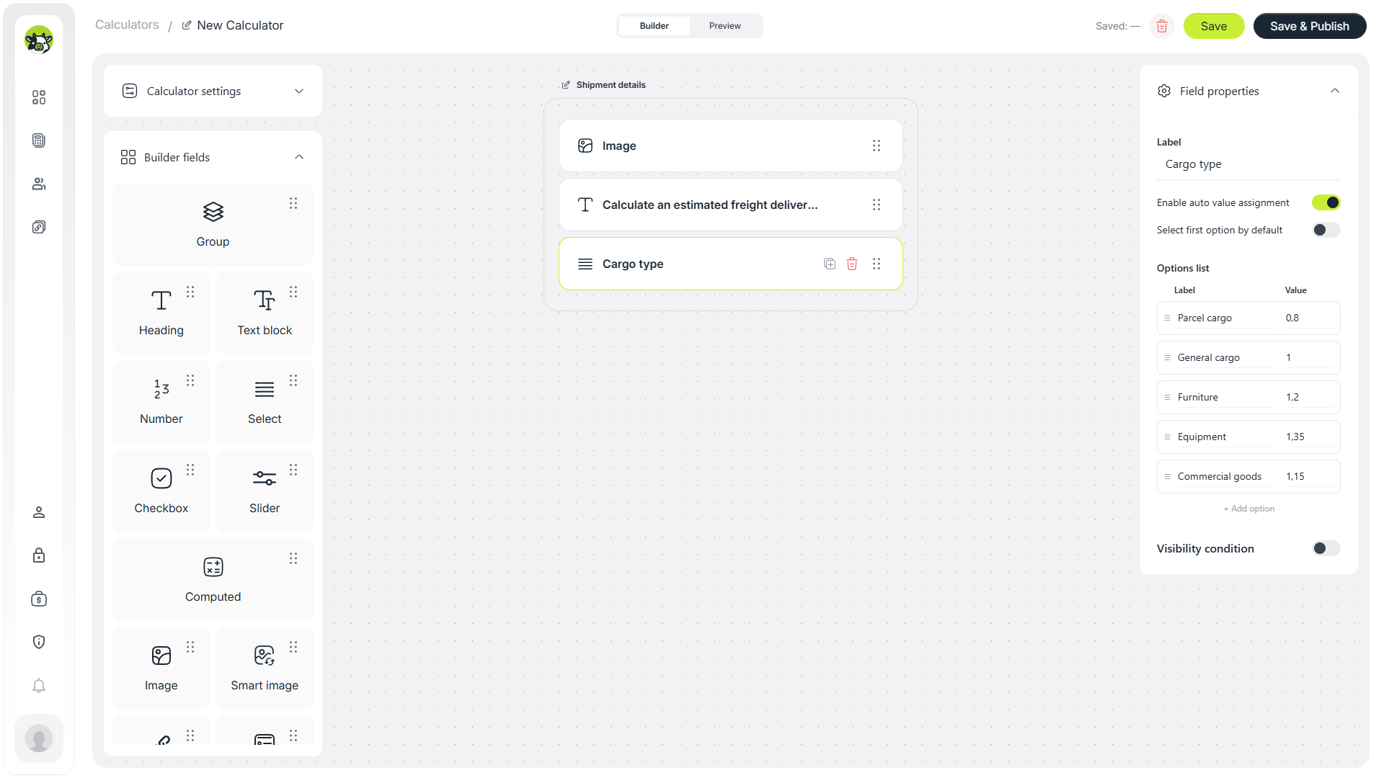Screen dimensions: 1384x778
Task: Delete the Cargo type field
Action: point(852,264)
